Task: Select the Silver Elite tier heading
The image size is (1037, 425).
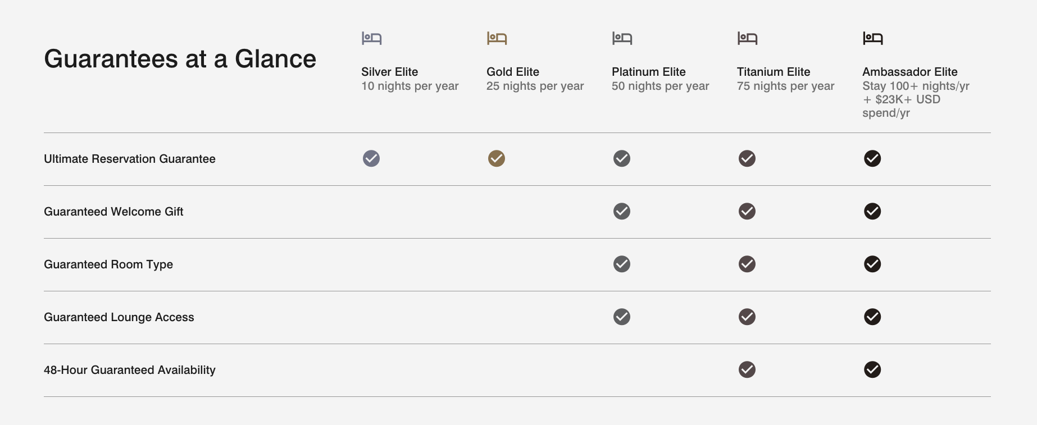Action: (389, 72)
